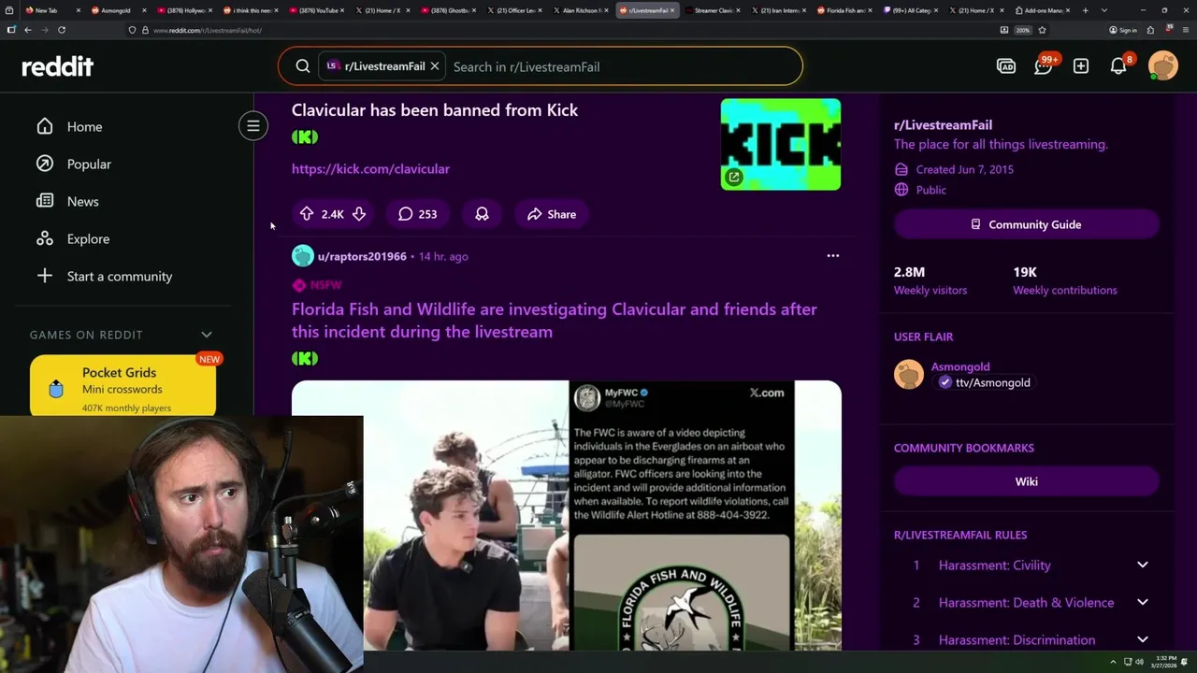Click the Asmongold user flair avatar

pyautogui.click(x=909, y=374)
